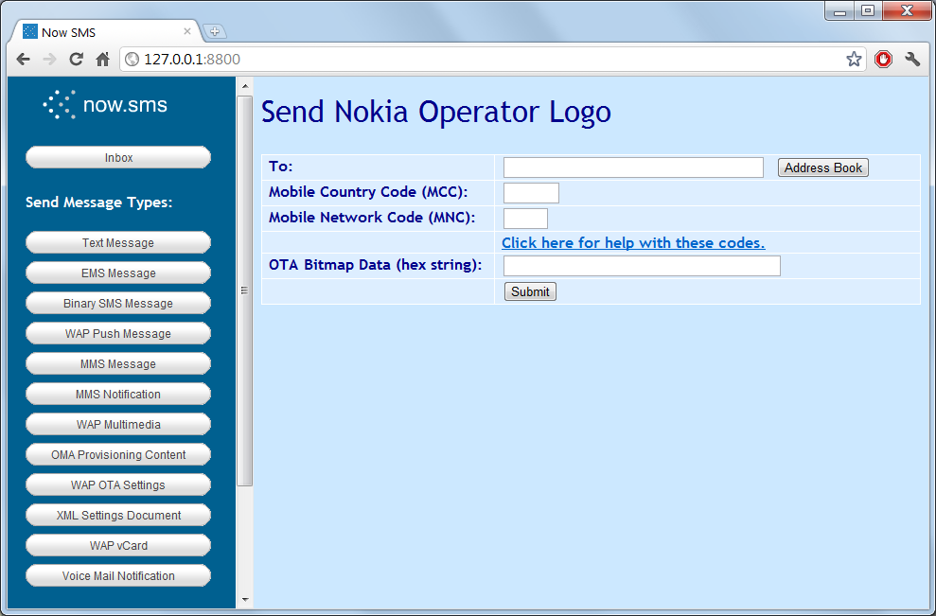
Task: Maximize the browser window
Action: point(868,10)
